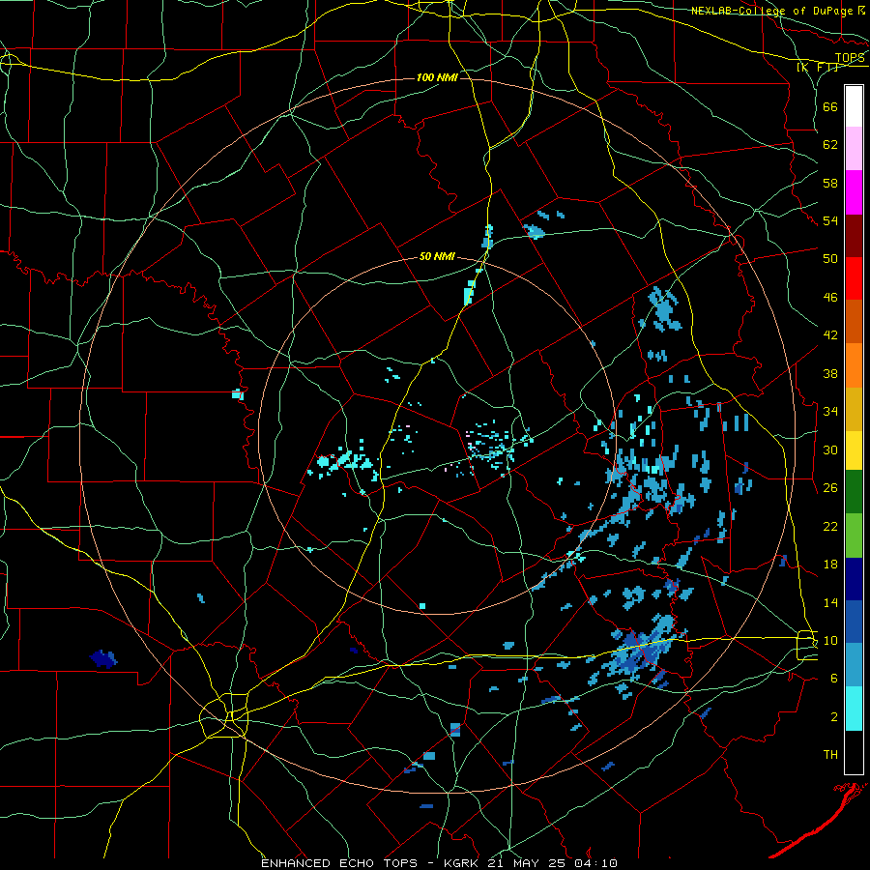Image resolution: width=870 pixels, height=870 pixels.
Task: Click the legend value "26"
Action: click(x=830, y=488)
